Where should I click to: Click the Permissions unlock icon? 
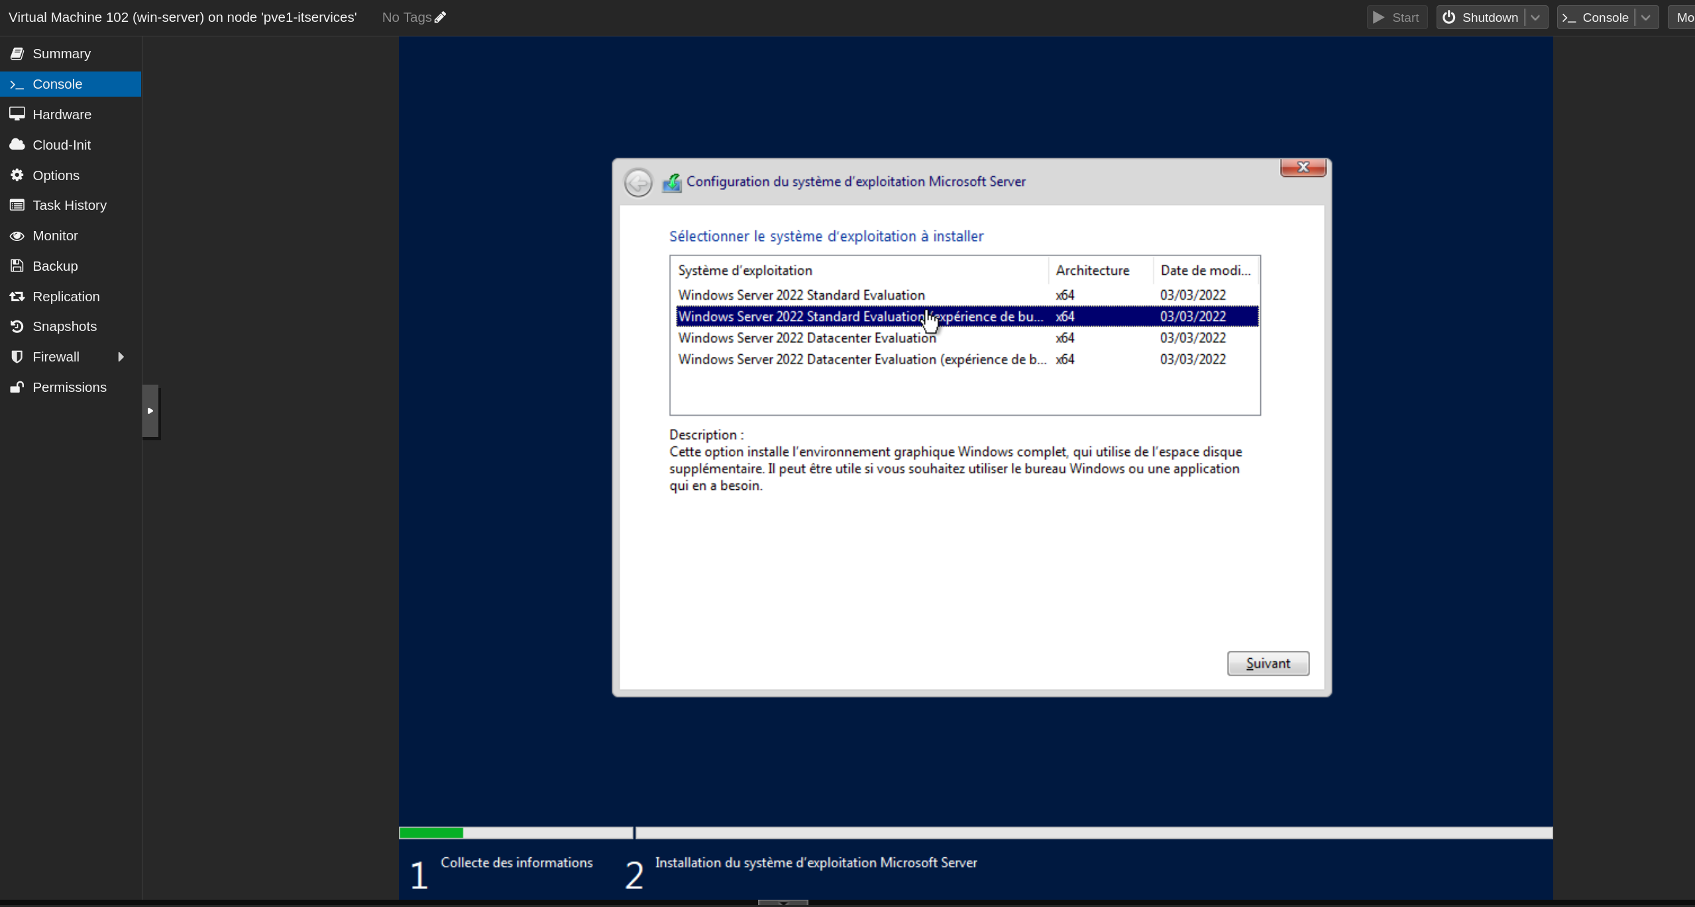pyautogui.click(x=17, y=387)
